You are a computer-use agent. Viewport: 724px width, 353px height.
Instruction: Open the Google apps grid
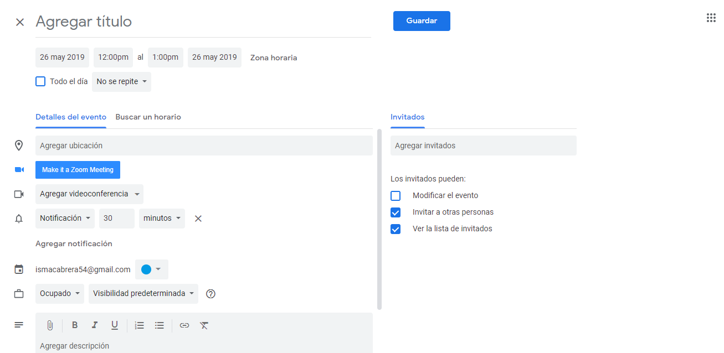711,18
